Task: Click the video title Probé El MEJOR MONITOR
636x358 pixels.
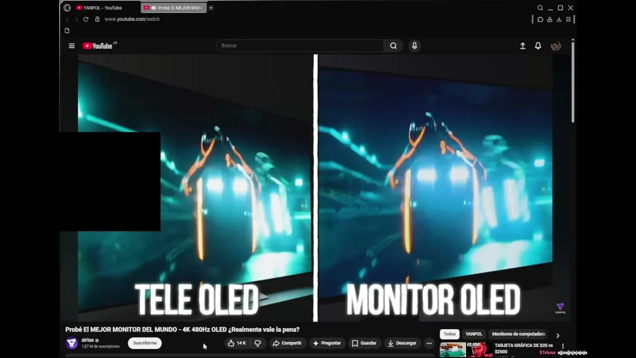Action: (x=182, y=330)
